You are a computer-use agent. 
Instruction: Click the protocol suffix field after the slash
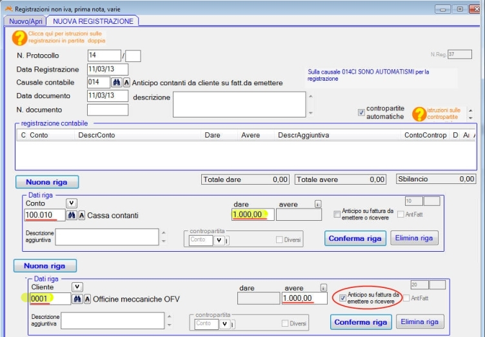tap(133, 56)
